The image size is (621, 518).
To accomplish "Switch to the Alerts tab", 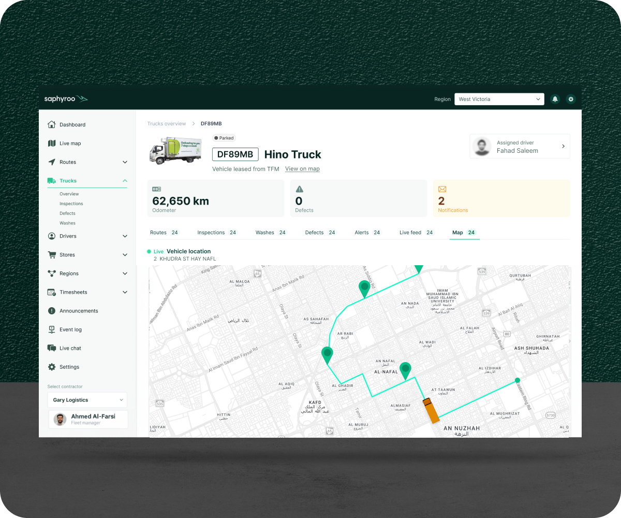I will pos(367,233).
